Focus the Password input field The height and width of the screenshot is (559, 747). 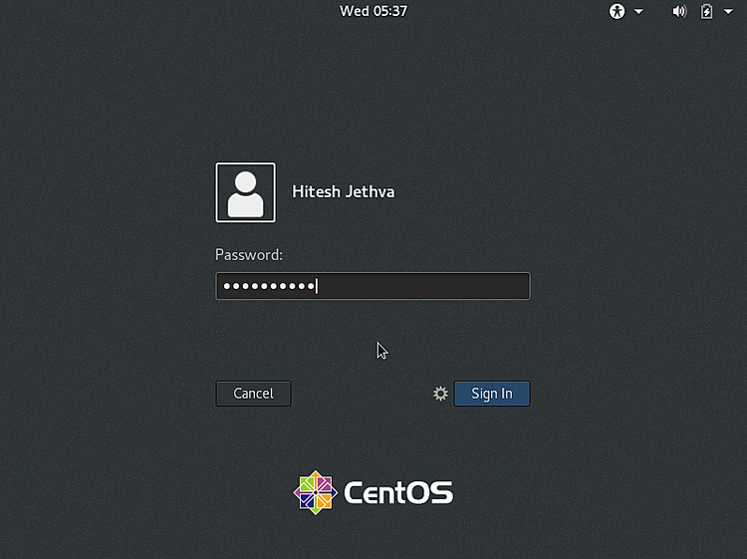(373, 286)
